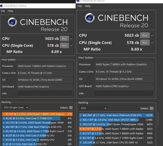Click Cinebench sphere logo in left window
This screenshot has width=163, height=146.
[12, 22]
